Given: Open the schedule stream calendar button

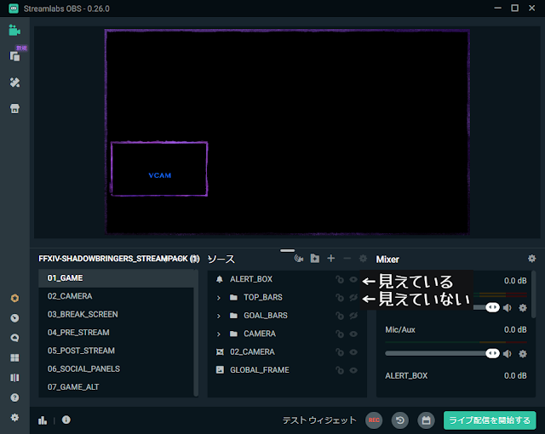Looking at the screenshot, I should point(426,420).
